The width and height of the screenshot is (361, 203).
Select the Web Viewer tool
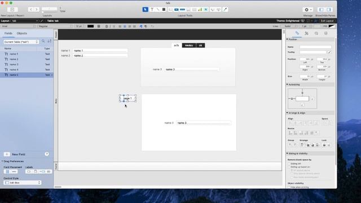tap(206, 10)
